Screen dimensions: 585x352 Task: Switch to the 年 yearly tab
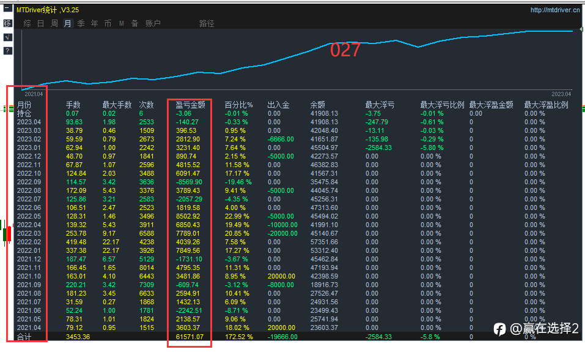pos(94,23)
